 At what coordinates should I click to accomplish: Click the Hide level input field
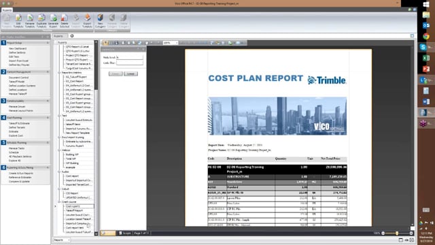[x=130, y=57]
